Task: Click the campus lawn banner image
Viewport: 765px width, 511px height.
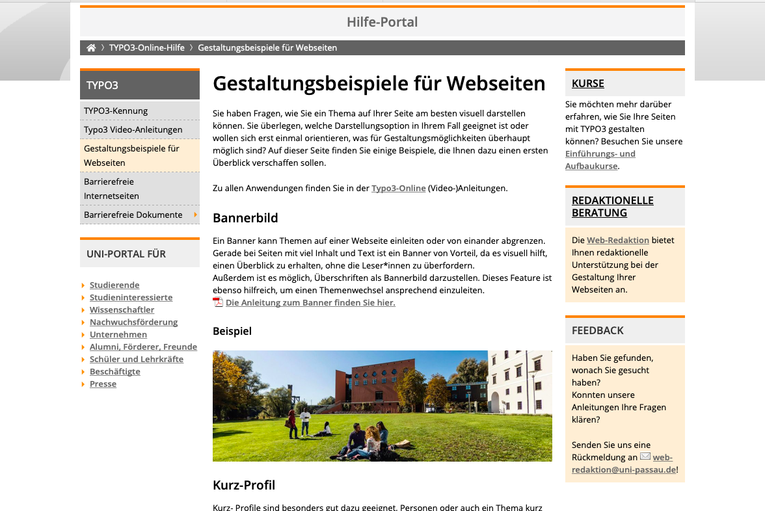Action: pos(382,406)
